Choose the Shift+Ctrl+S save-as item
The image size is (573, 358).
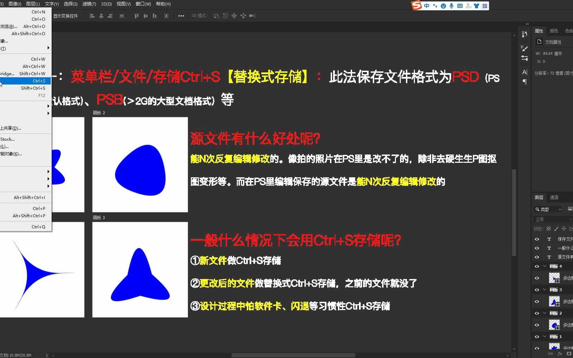tap(25, 88)
